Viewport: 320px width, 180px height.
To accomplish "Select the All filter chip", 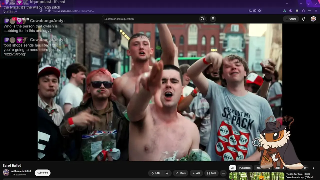I will [x=233, y=168].
